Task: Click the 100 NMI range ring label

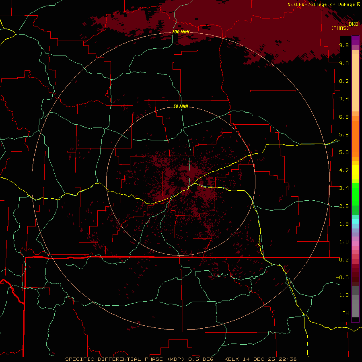Action: pos(181,32)
